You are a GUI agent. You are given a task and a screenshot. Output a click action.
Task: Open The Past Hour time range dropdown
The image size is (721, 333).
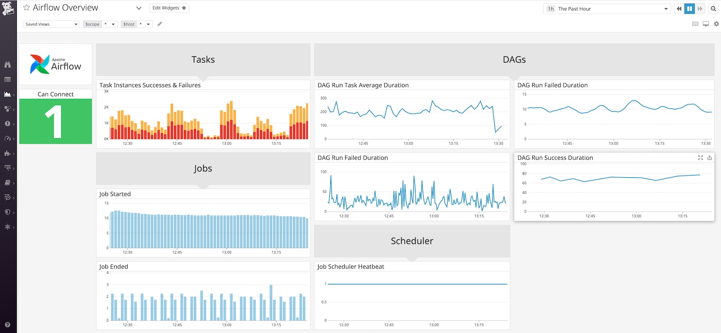607,9
